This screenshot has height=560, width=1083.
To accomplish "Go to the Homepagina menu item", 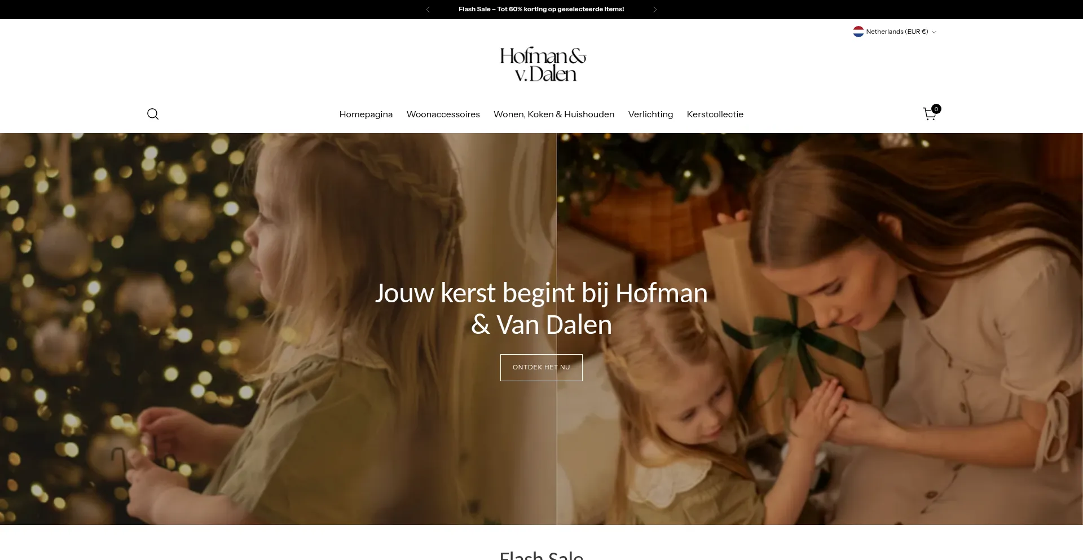I will point(366,114).
